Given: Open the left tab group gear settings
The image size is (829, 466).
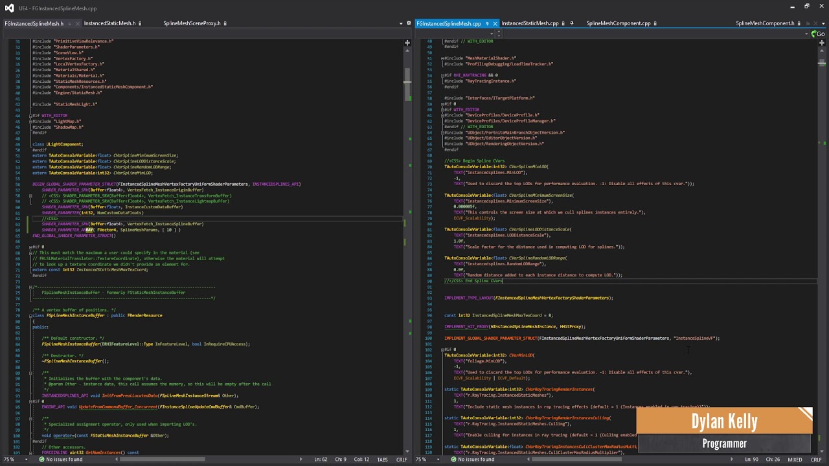Looking at the screenshot, I should [409, 23].
